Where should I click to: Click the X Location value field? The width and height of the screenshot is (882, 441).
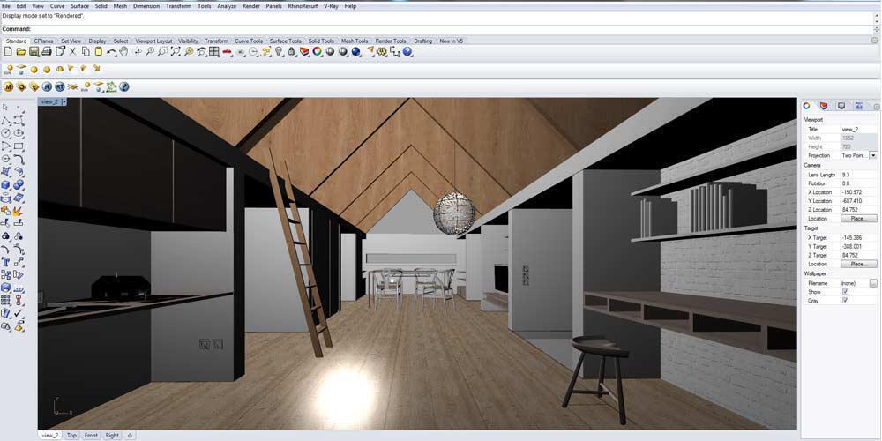858,192
